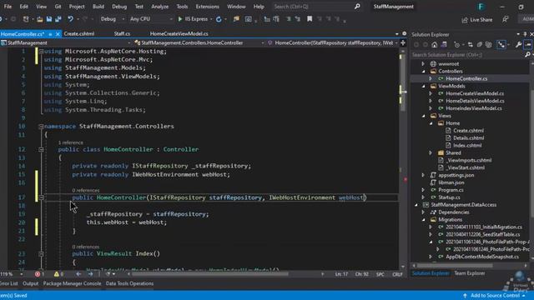Open the Any CPU platform dropdown
Image resolution: width=534 pixels, height=300 pixels.
[x=151, y=19]
